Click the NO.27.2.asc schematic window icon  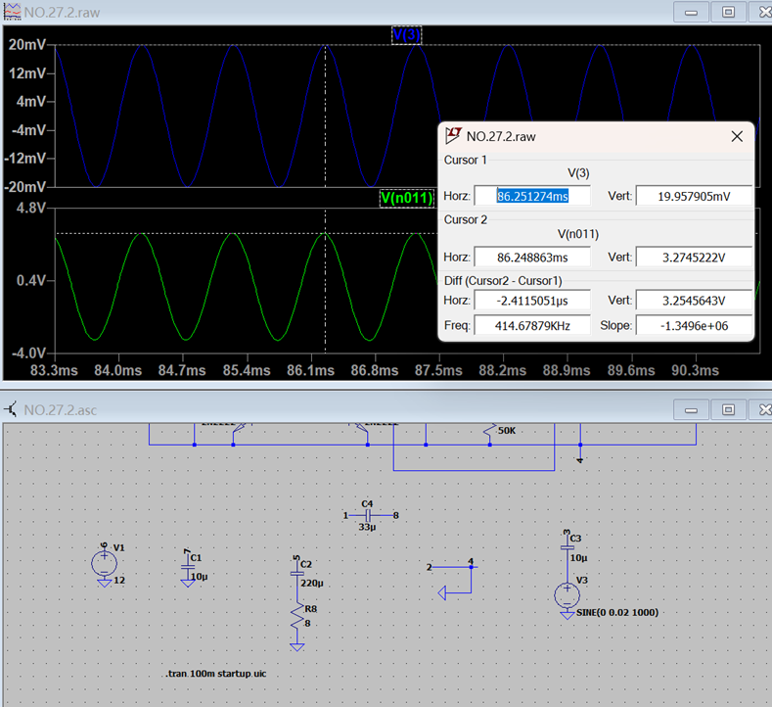tap(11, 409)
